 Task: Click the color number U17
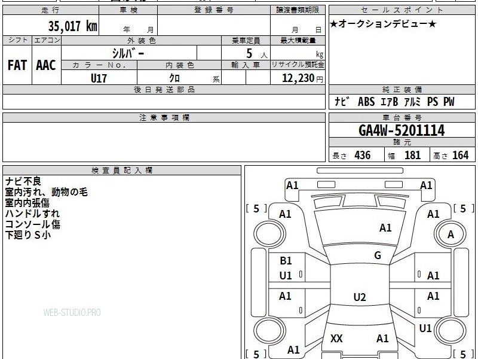click(99, 78)
